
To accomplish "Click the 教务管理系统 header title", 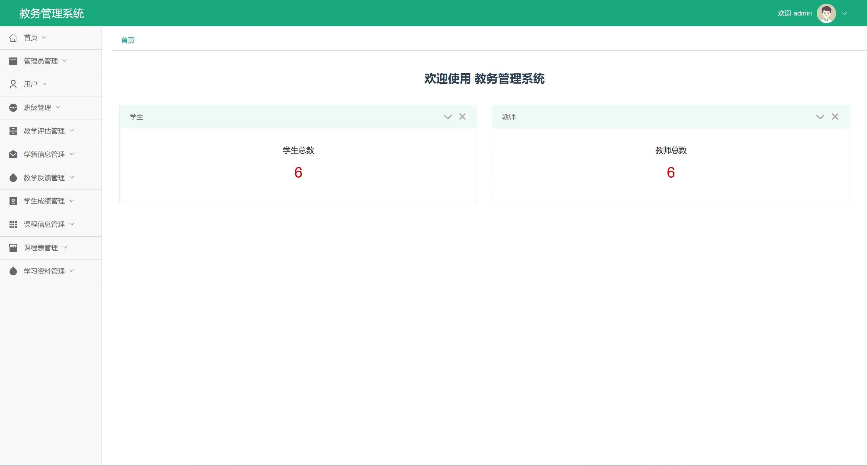I will (x=51, y=13).
